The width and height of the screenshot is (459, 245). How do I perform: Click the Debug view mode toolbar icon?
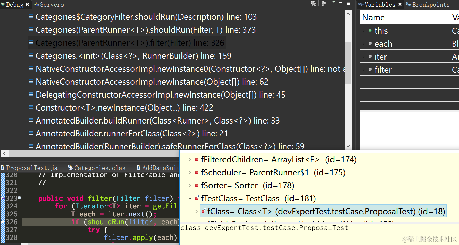click(324, 3)
